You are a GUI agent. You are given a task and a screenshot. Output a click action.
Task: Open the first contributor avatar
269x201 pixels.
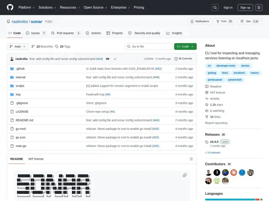pos(208,173)
